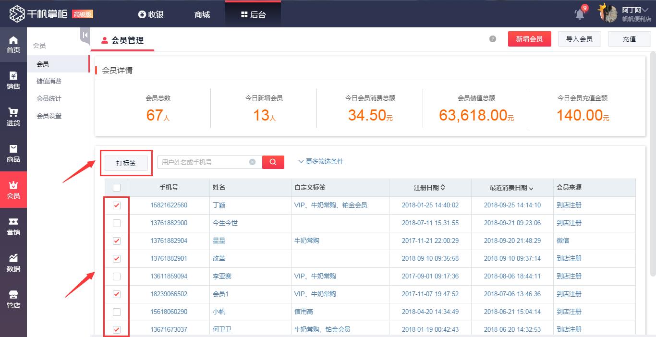The width and height of the screenshot is (656, 337).
Task: Click the 会员管理 page title tab
Action: click(x=123, y=40)
